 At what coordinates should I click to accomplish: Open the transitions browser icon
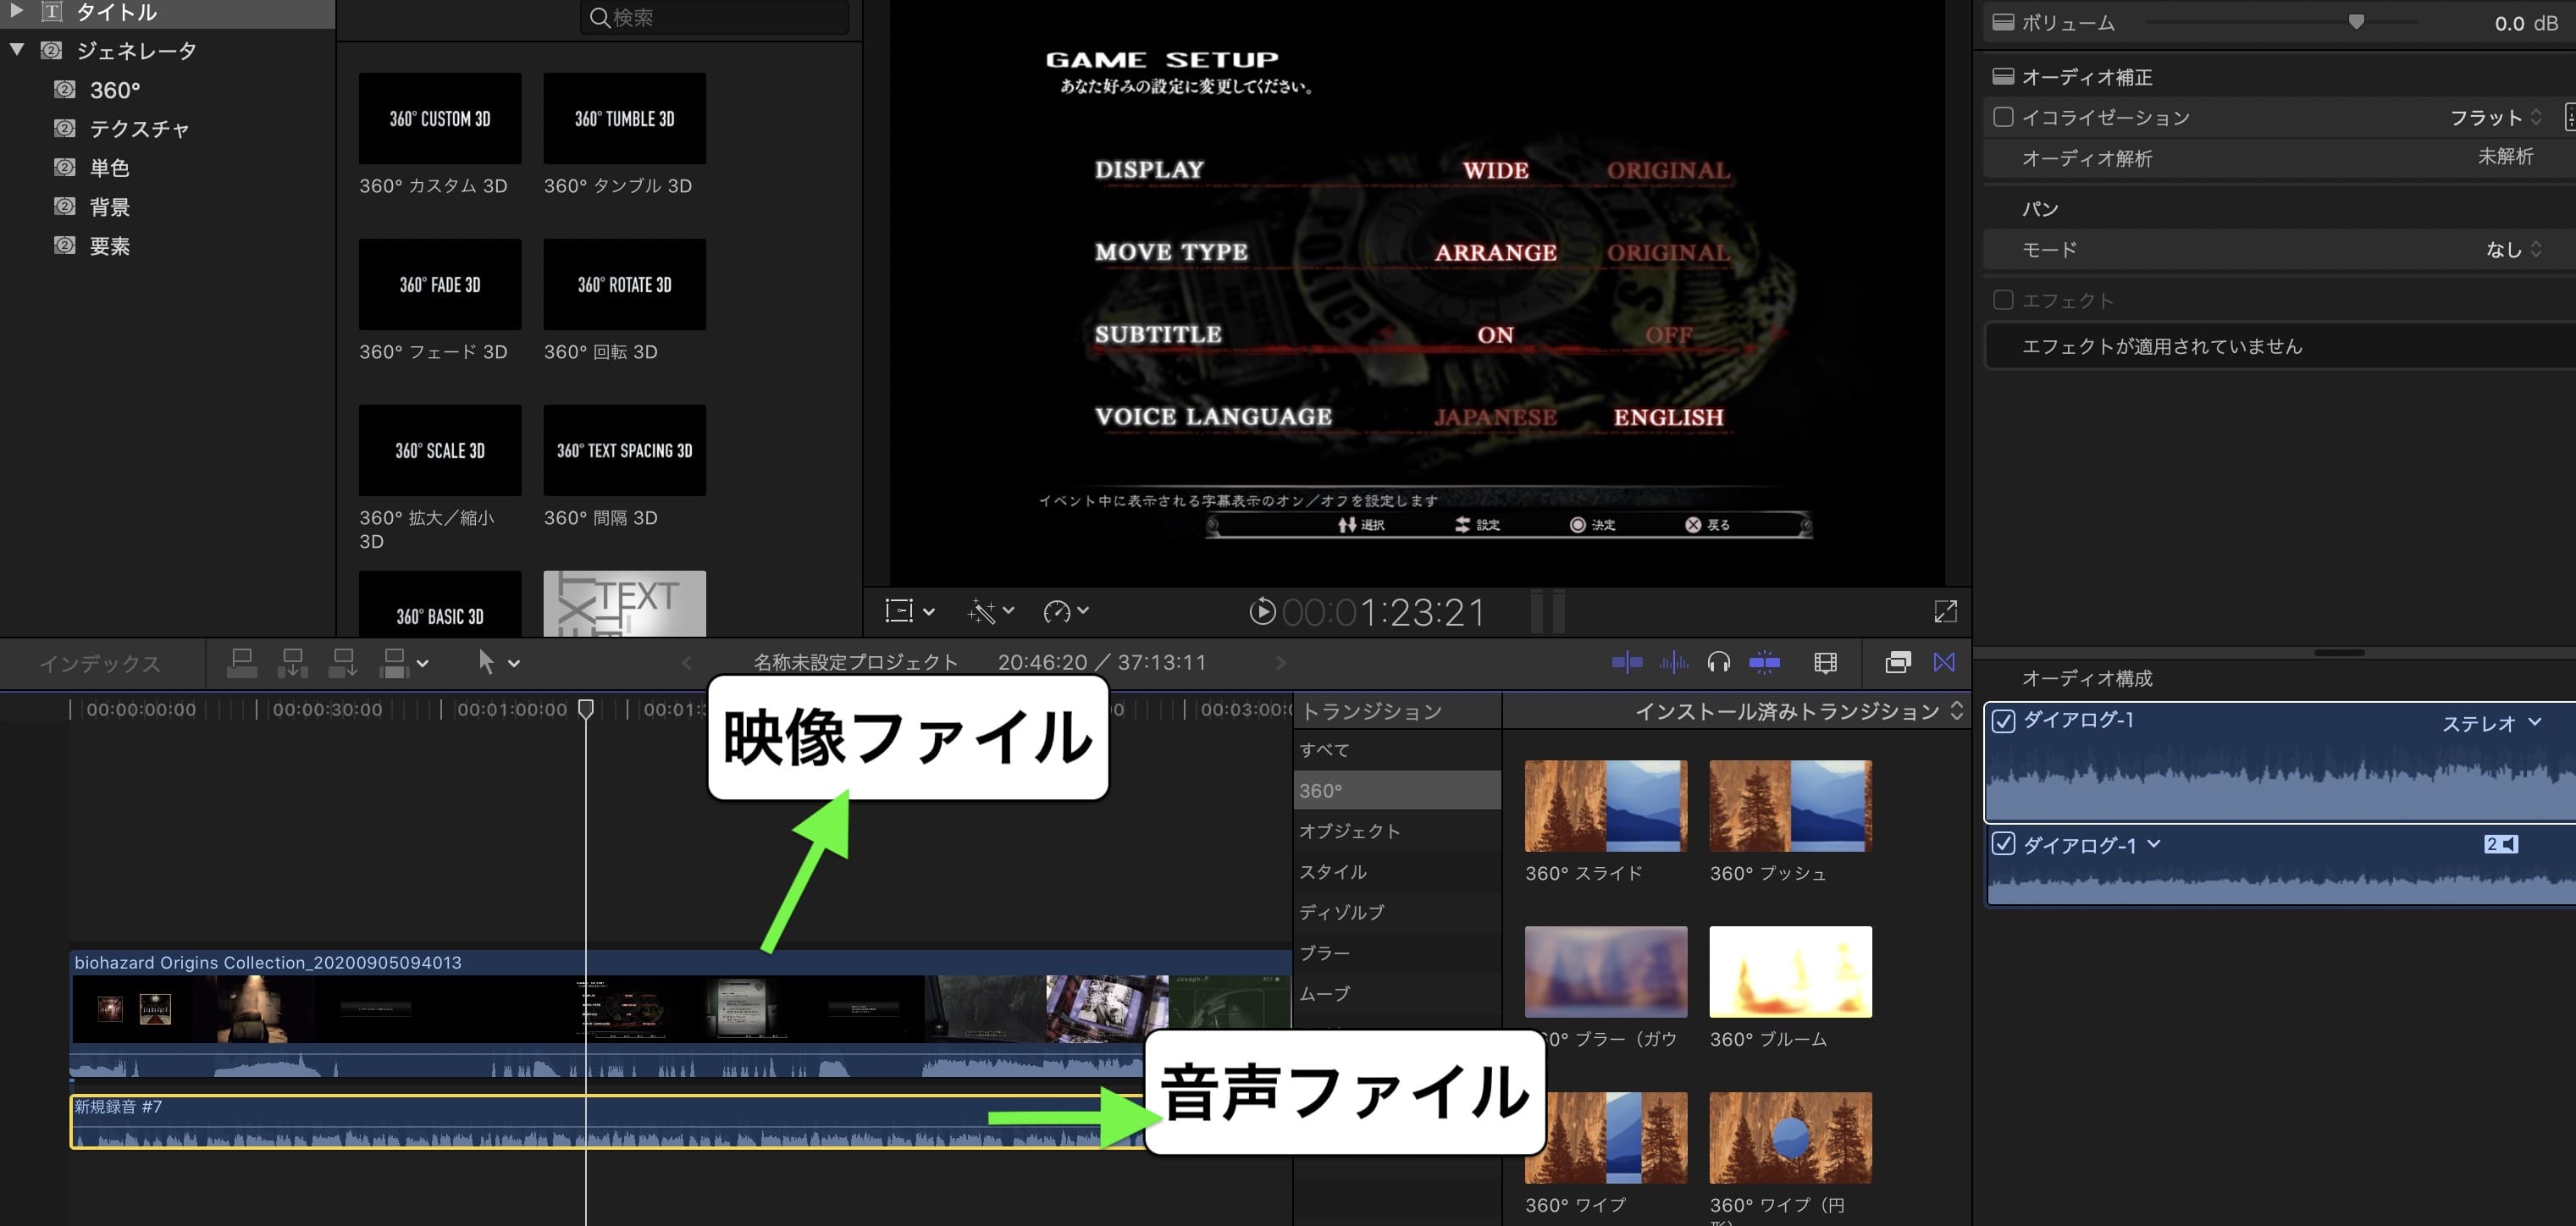1944,662
